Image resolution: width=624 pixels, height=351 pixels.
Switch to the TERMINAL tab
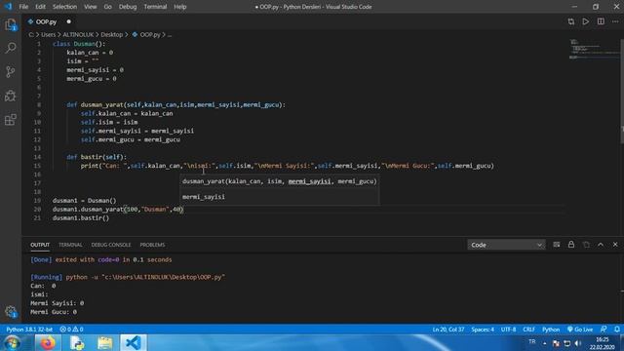pos(70,245)
